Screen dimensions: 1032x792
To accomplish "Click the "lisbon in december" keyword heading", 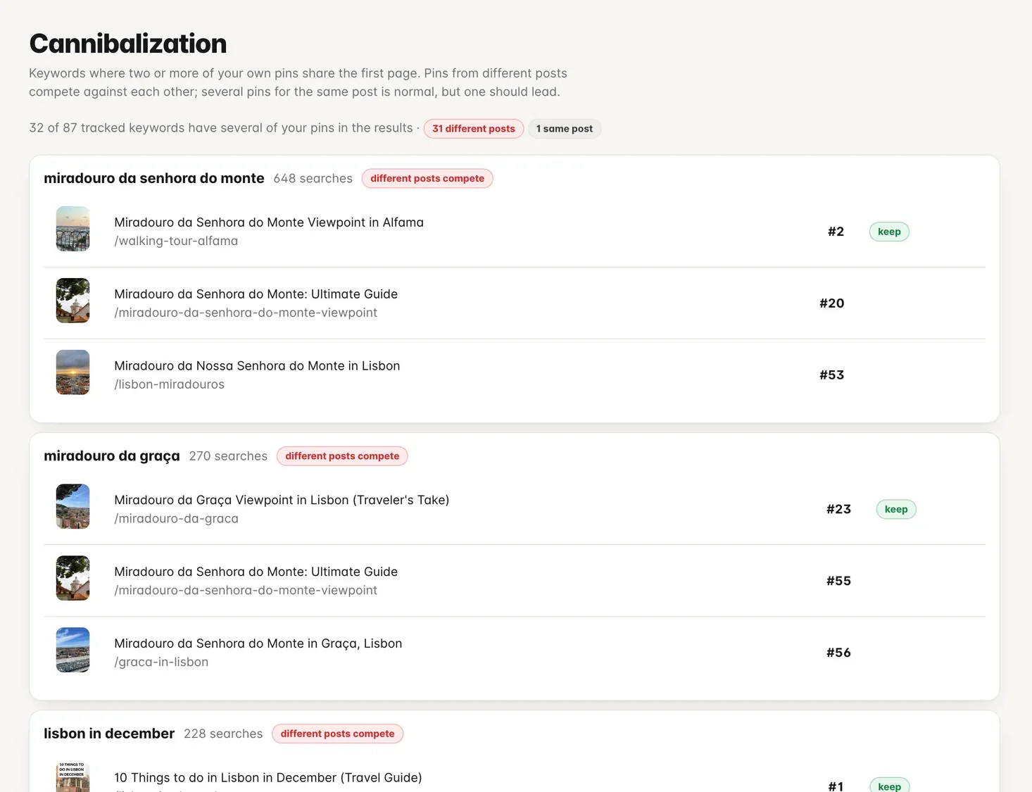I will click(x=109, y=734).
